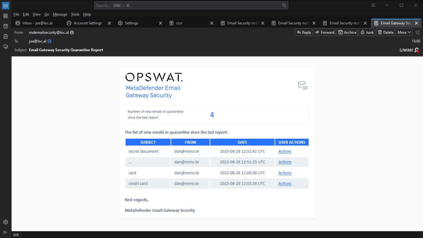Mark the message as Junk
The width and height of the screenshot is (423, 238).
click(367, 32)
